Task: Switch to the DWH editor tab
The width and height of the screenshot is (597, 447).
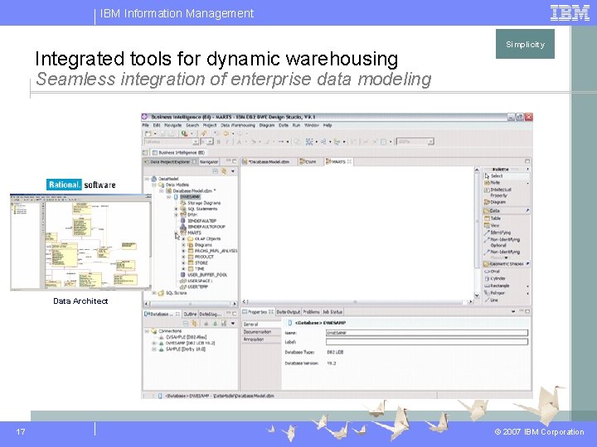Action: coord(308,161)
